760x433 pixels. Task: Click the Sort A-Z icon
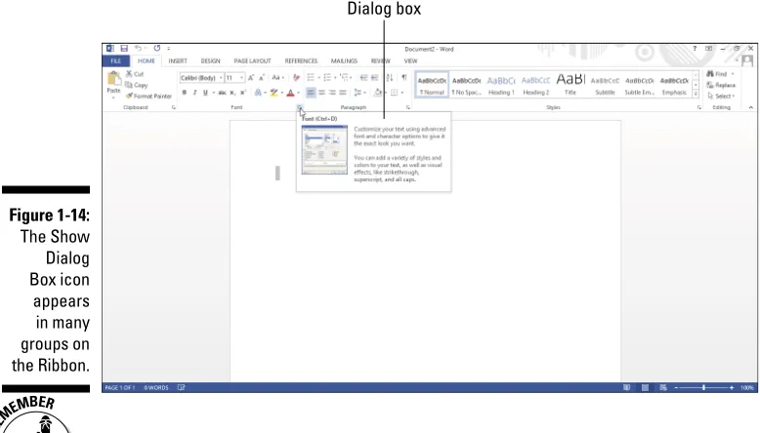(x=390, y=77)
